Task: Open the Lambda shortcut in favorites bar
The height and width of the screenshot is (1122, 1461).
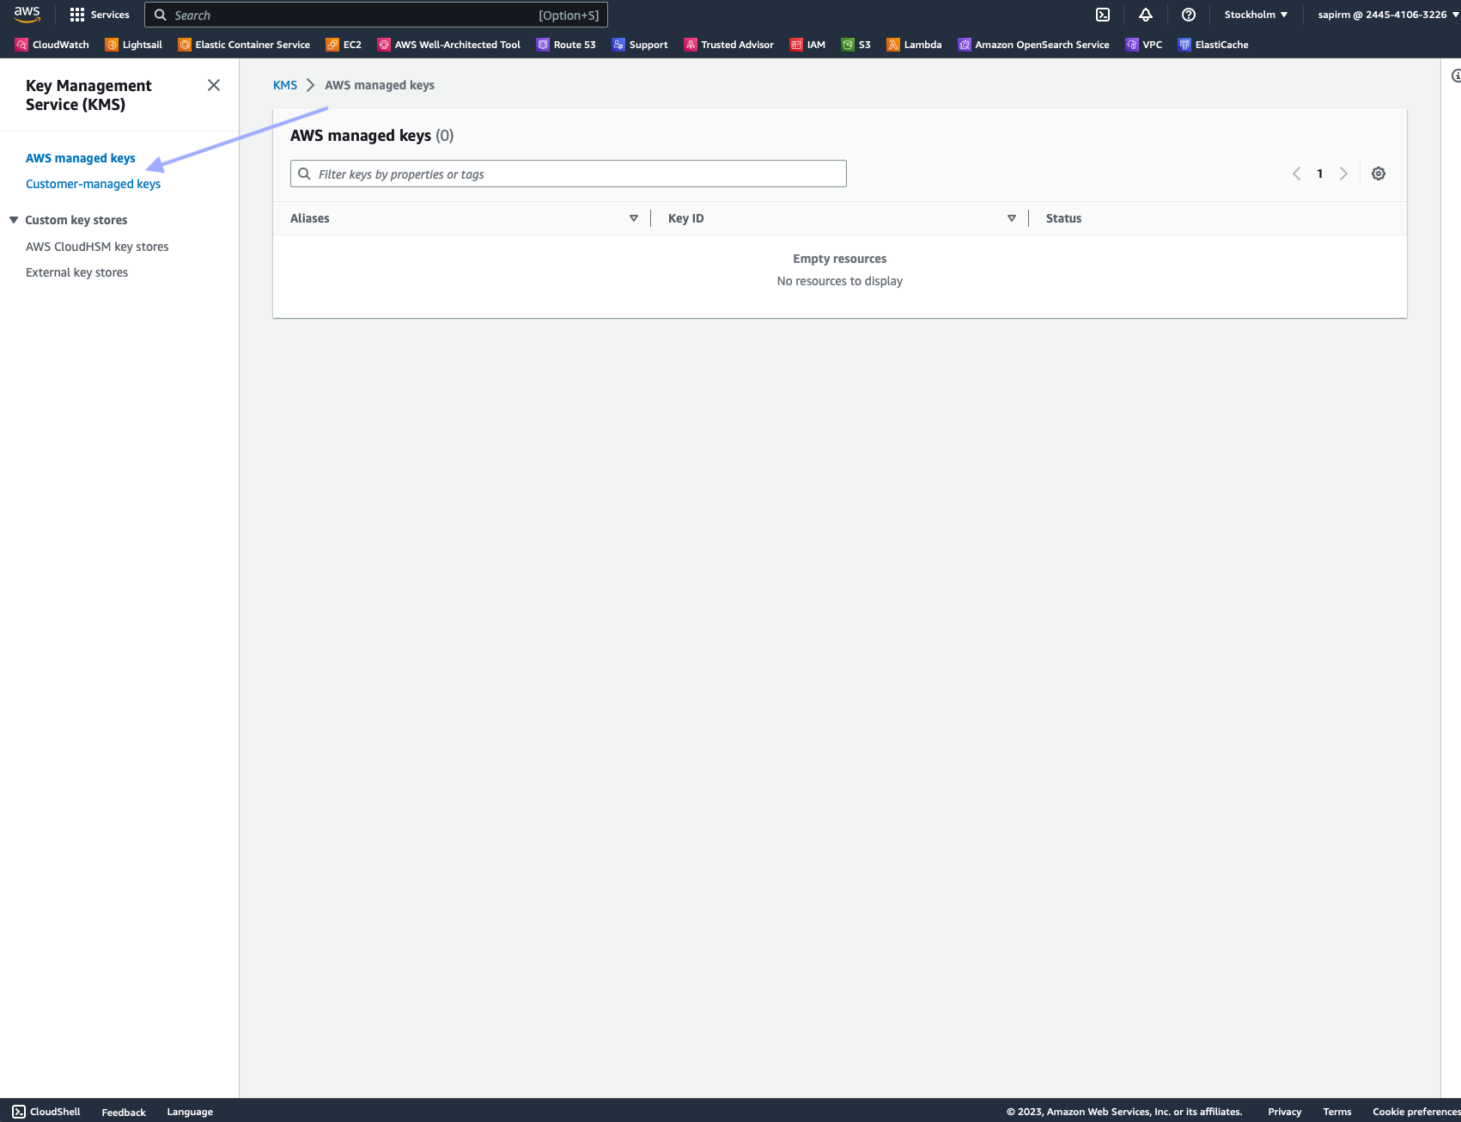Action: point(914,45)
